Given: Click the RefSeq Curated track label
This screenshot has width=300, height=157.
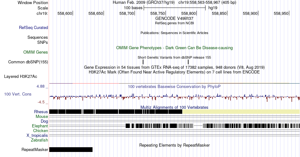Looking at the screenshot, I should (33, 27).
